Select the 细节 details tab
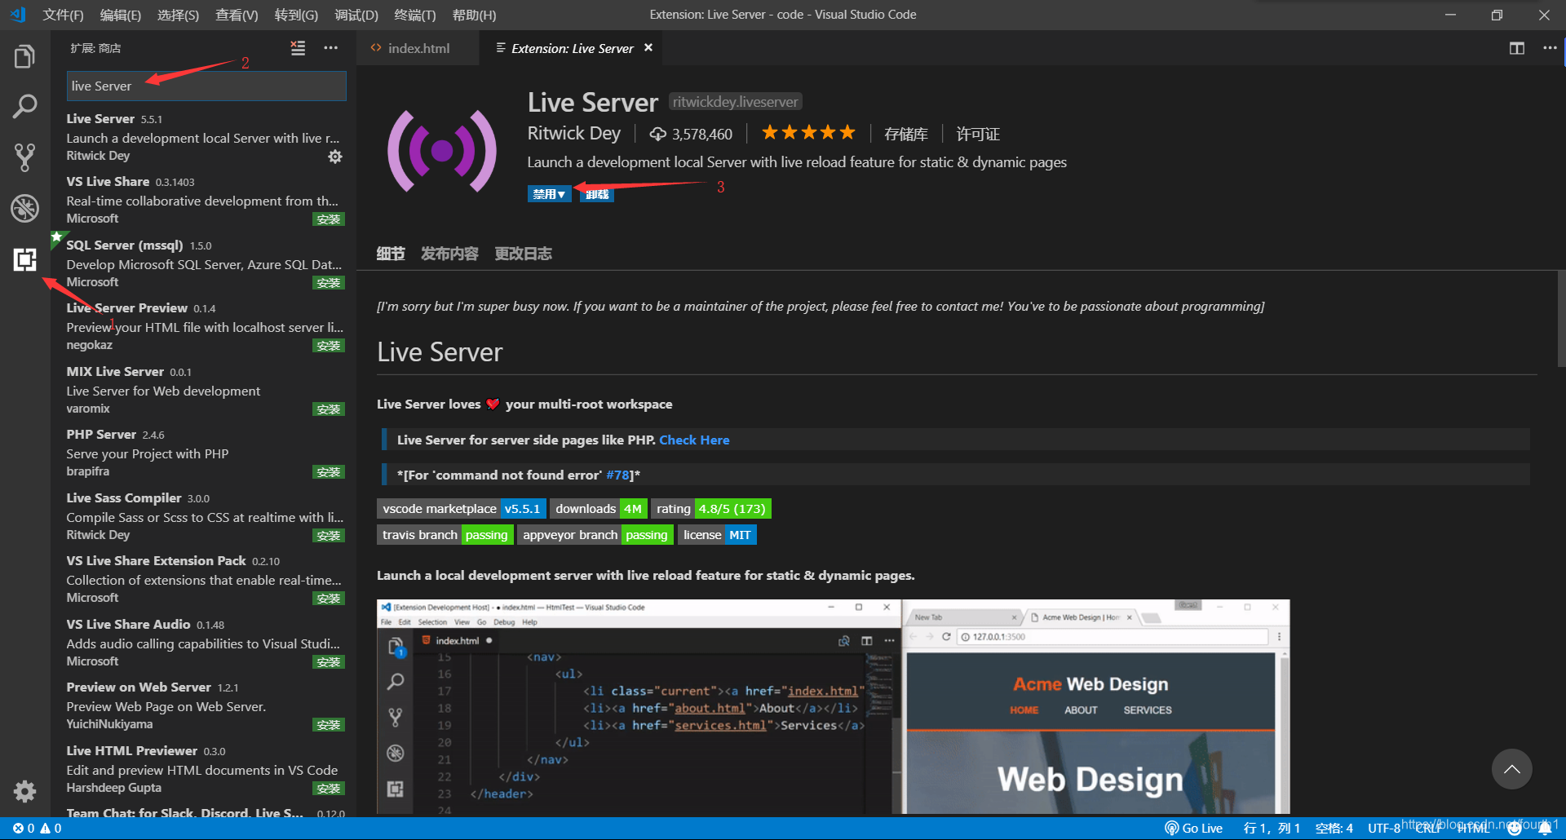This screenshot has height=840, width=1566. pos(391,254)
